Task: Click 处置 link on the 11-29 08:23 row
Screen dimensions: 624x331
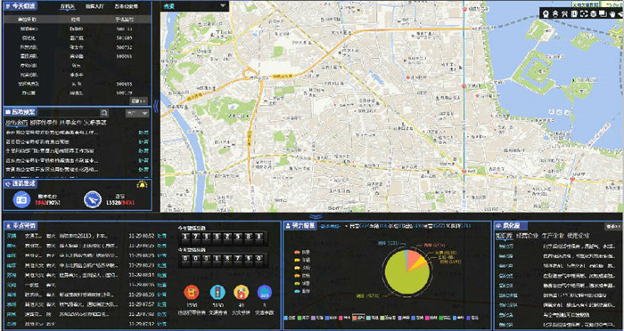Action: 161,265
